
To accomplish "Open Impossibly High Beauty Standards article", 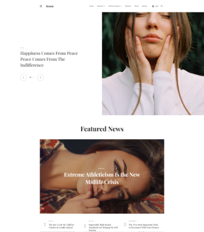I will [x=103, y=228].
